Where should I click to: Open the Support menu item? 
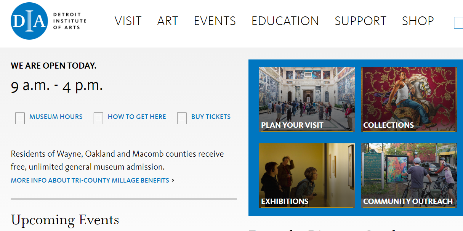360,21
